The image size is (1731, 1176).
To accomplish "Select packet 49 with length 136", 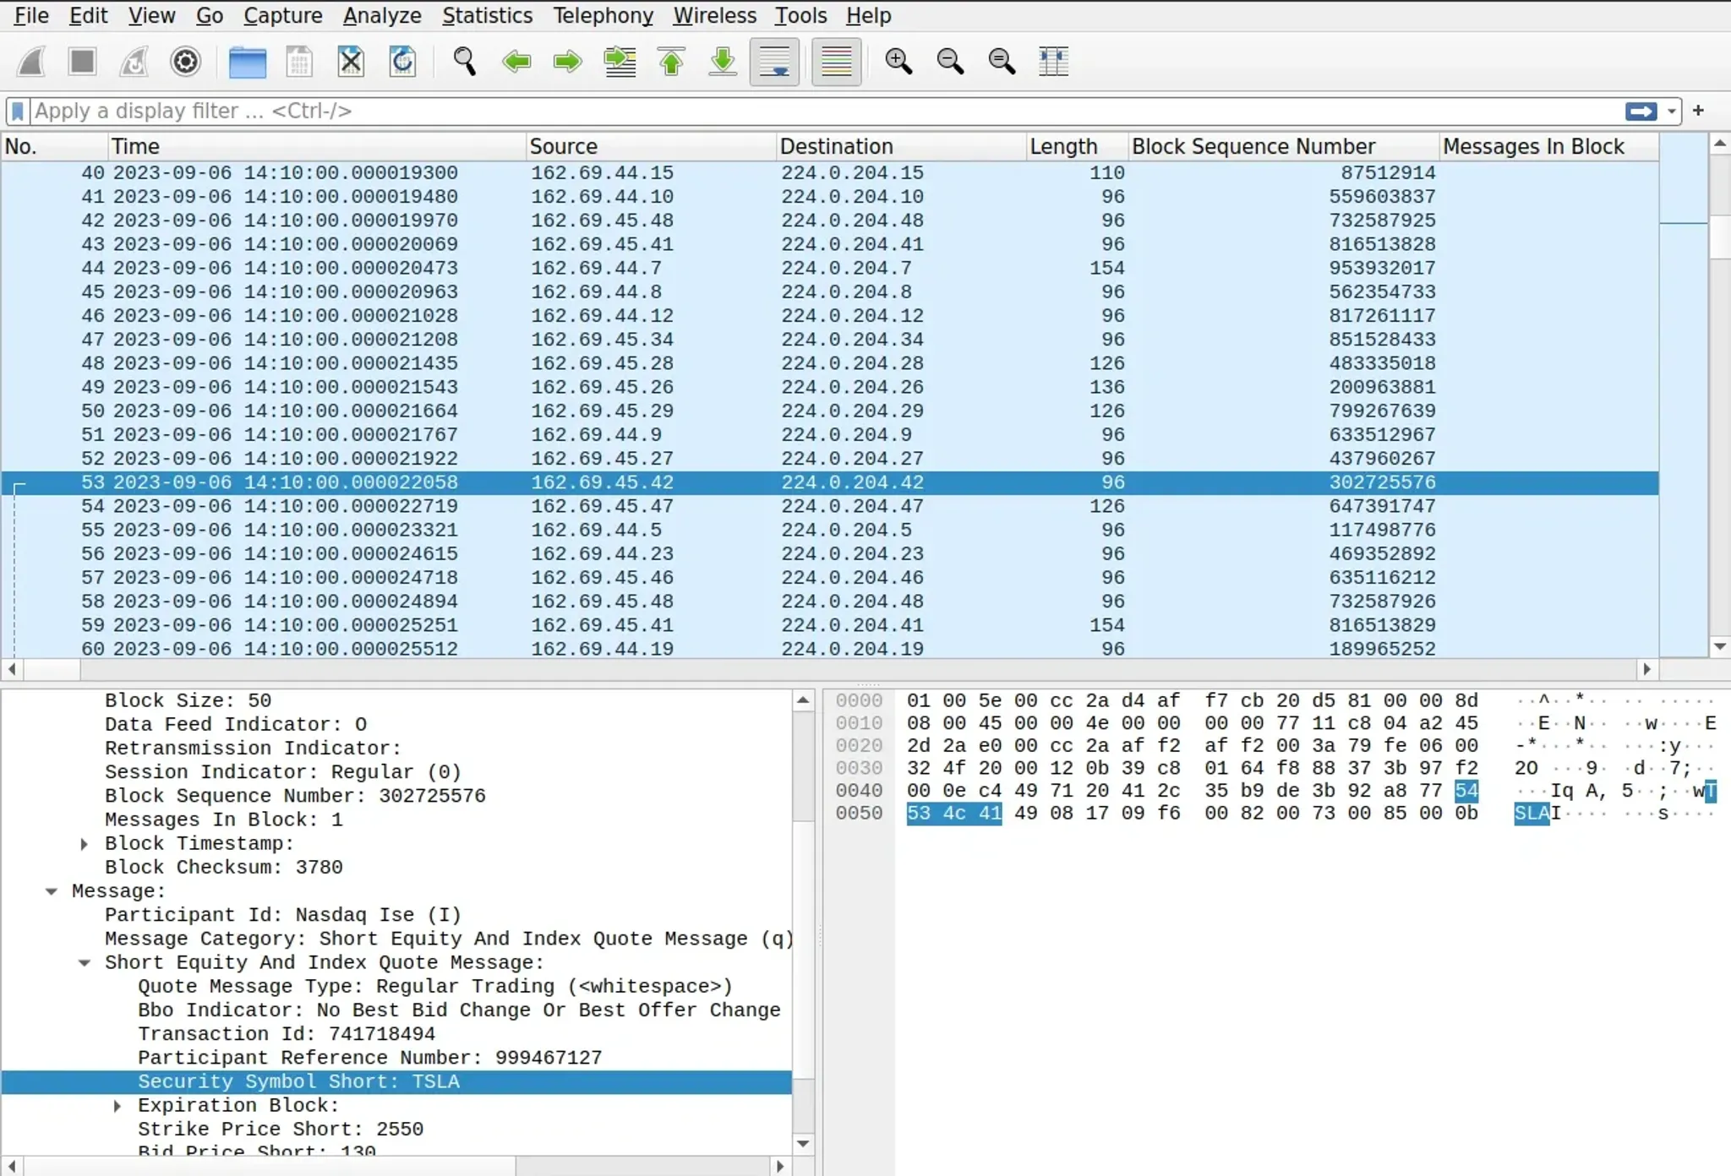I will [829, 387].
